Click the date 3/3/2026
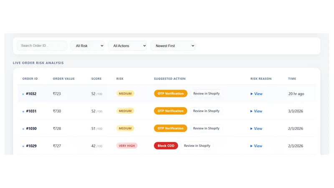The width and height of the screenshot is (334, 188). pos(296,111)
